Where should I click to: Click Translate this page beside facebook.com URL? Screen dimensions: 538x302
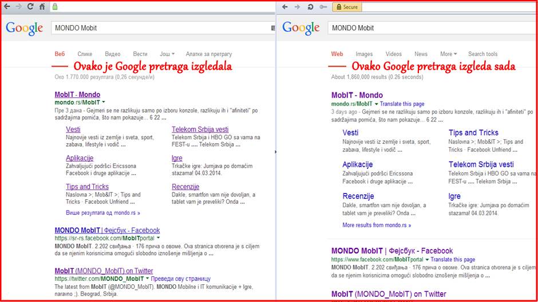click(453, 260)
